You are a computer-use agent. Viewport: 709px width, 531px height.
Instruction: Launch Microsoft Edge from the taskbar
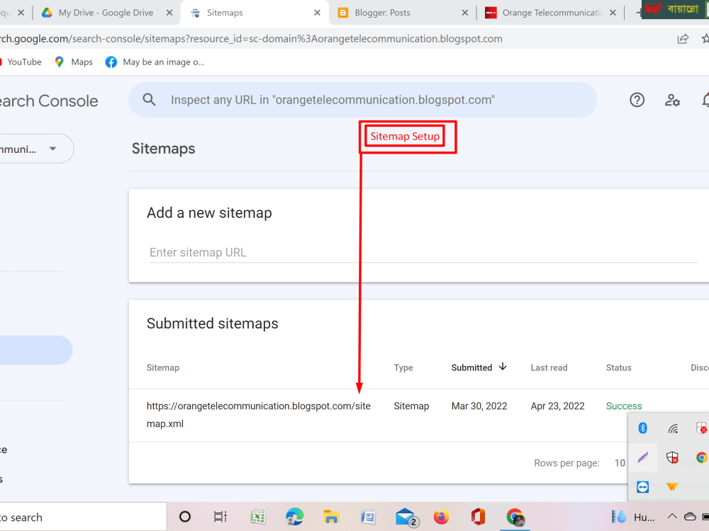(294, 517)
